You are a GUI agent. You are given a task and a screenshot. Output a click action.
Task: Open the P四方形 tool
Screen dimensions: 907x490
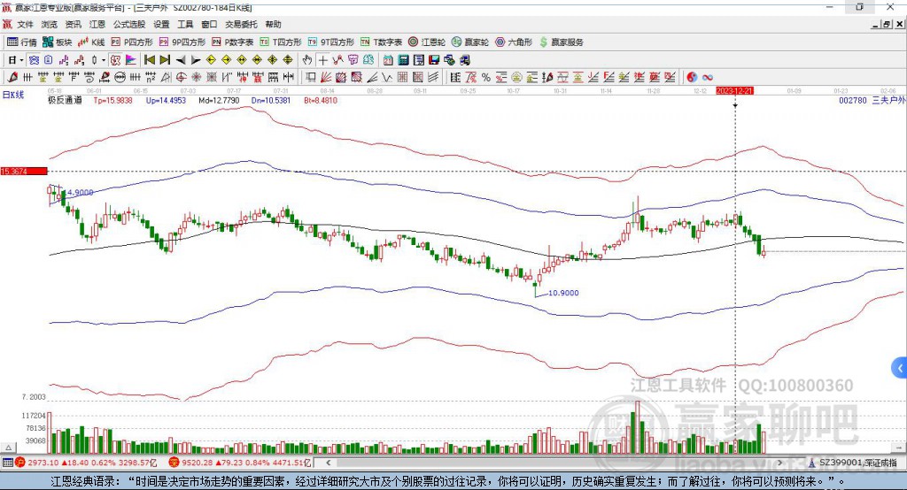[132, 42]
